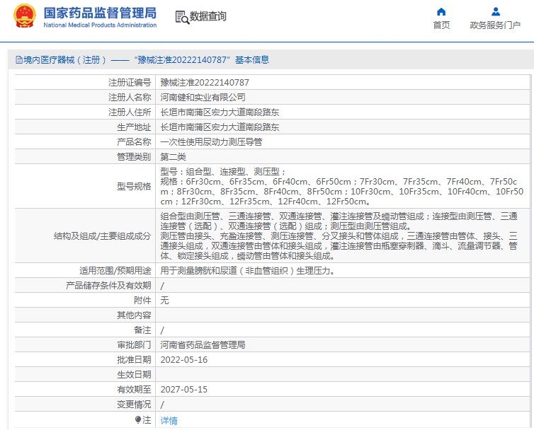Click the 产品名称 row label
534x430 pixels.
(x=134, y=142)
